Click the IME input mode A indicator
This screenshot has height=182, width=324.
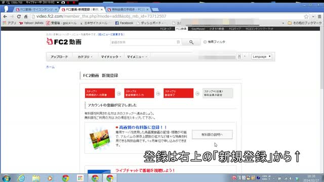click(x=239, y=177)
